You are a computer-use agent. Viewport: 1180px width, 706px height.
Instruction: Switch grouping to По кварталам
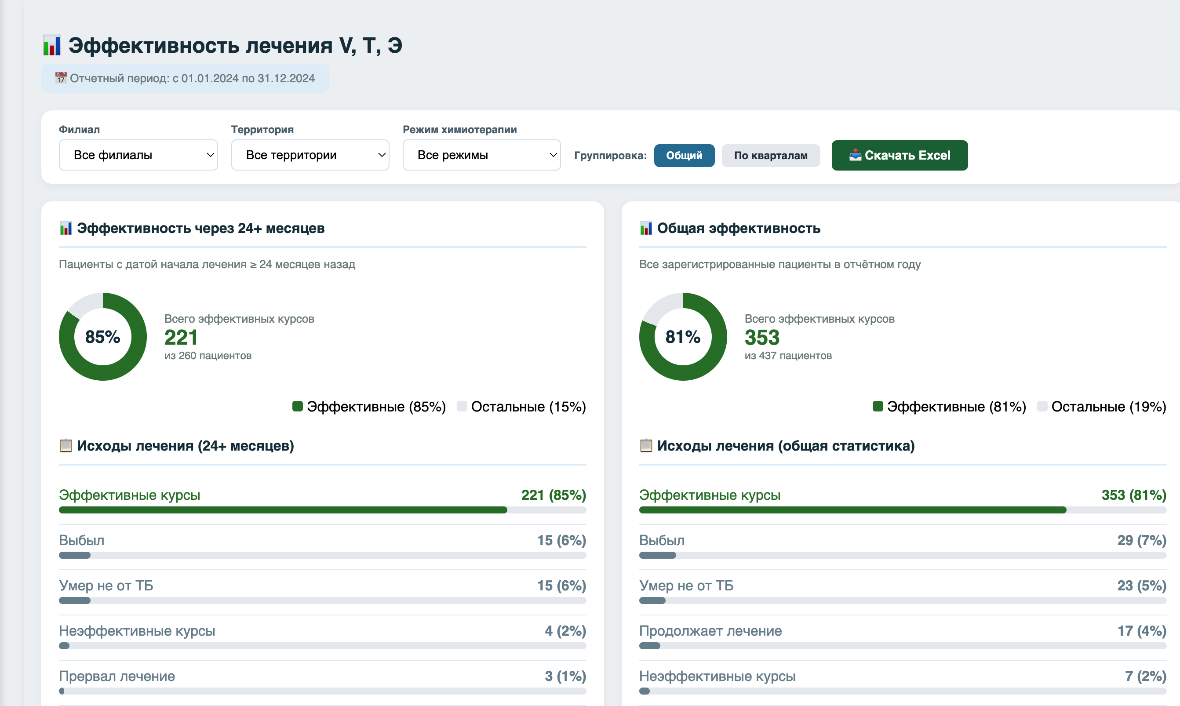point(771,156)
